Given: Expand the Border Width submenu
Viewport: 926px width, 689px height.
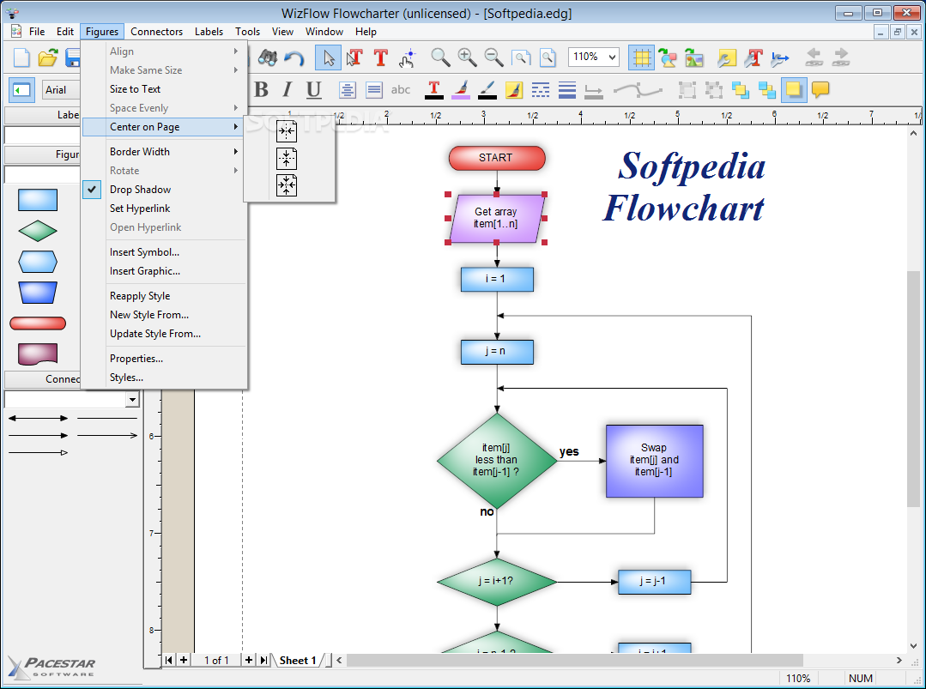Looking at the screenshot, I should tap(163, 152).
